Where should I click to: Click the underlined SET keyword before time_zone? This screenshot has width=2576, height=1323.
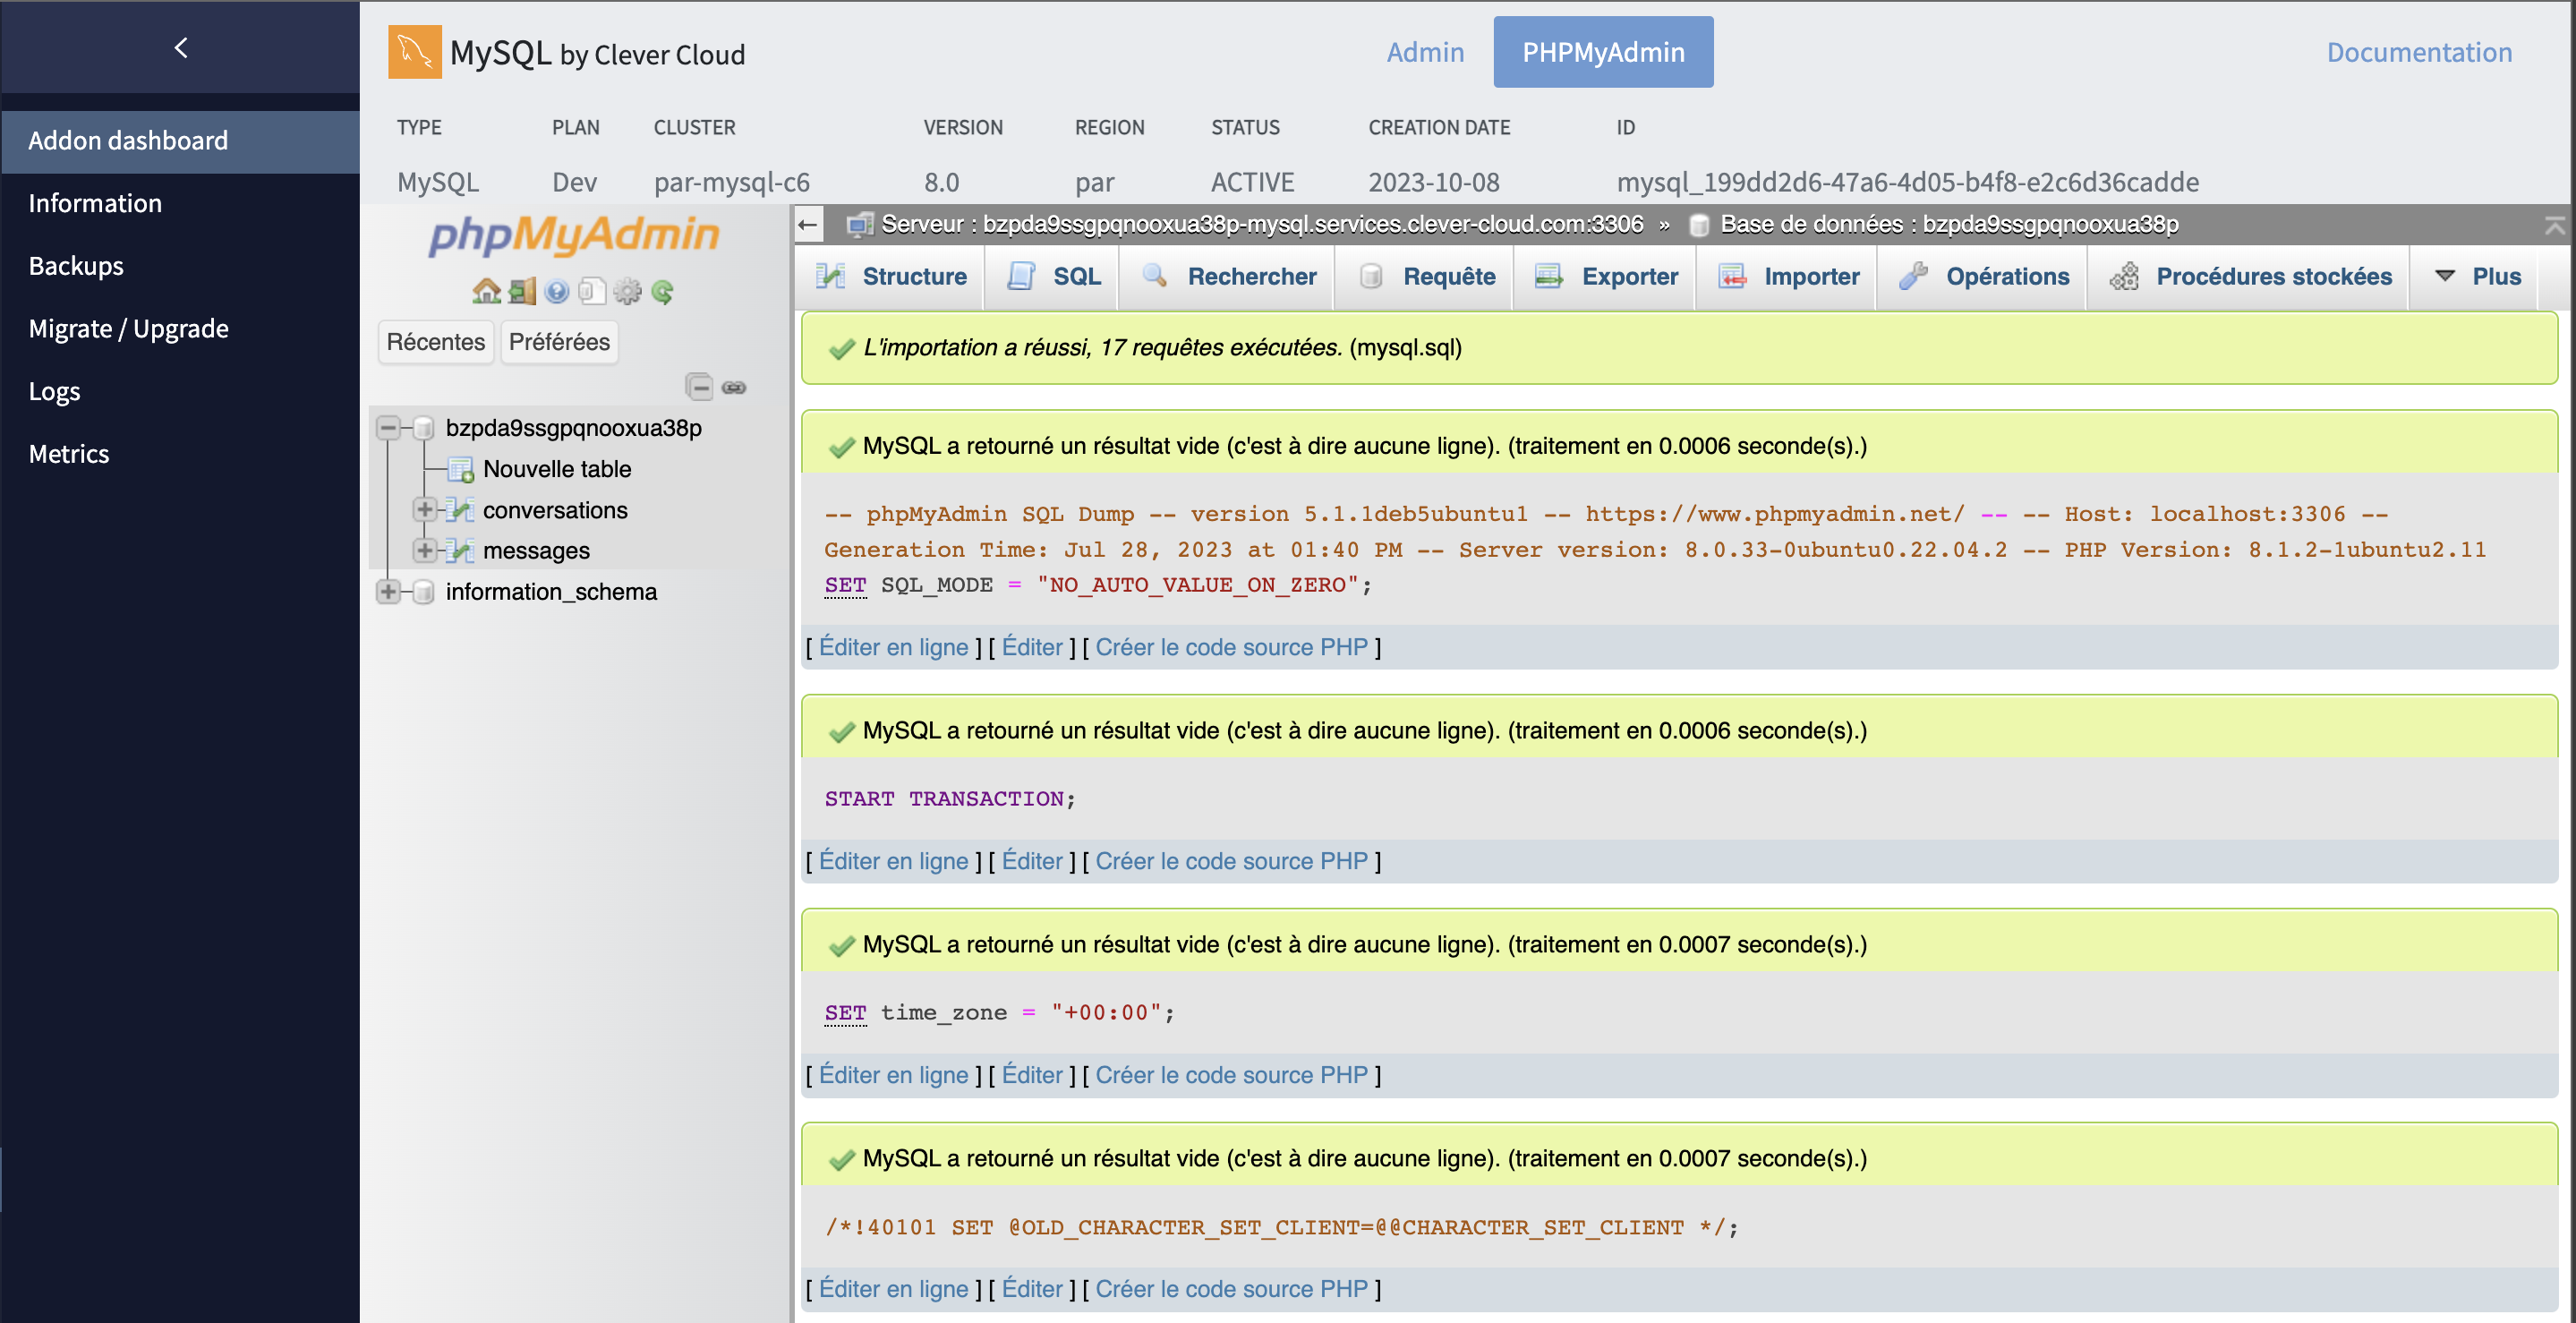(845, 1013)
